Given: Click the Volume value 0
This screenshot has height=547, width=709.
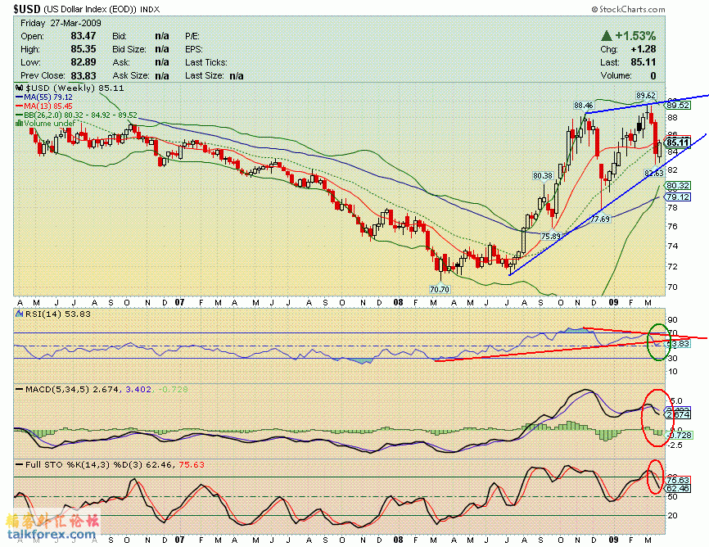Looking at the screenshot, I should click(653, 75).
